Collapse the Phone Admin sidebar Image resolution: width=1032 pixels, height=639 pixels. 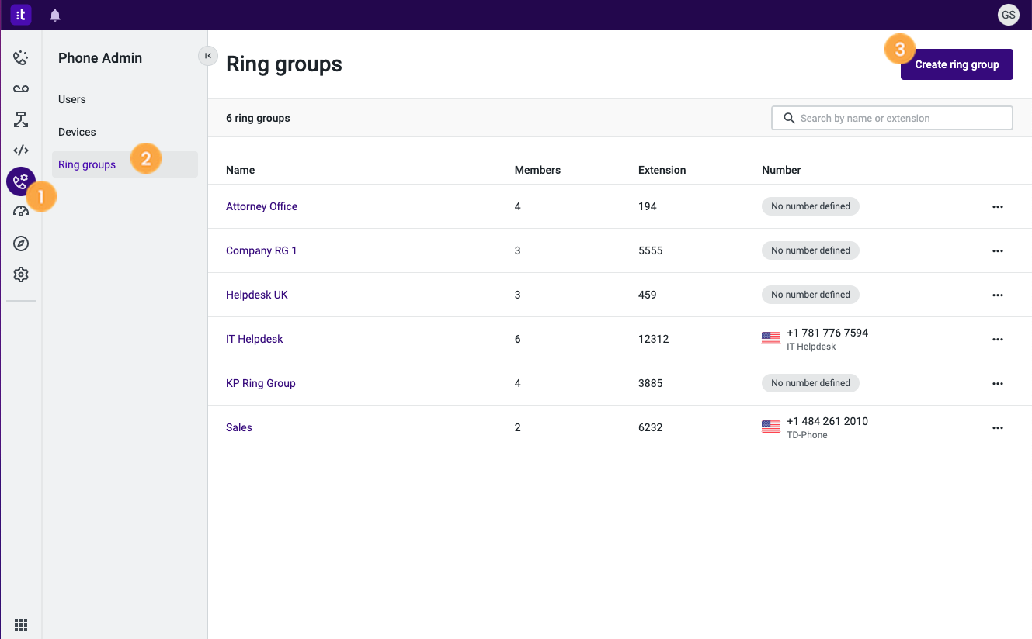[207, 56]
